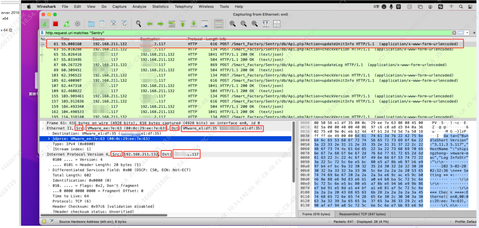Go forward in packet history
Viewport: 479px width, 228px height.
pyautogui.click(x=161, y=24)
